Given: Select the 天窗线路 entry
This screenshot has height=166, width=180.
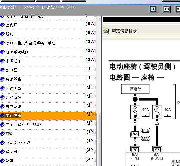Looking at the screenshot, I should click(13, 88).
